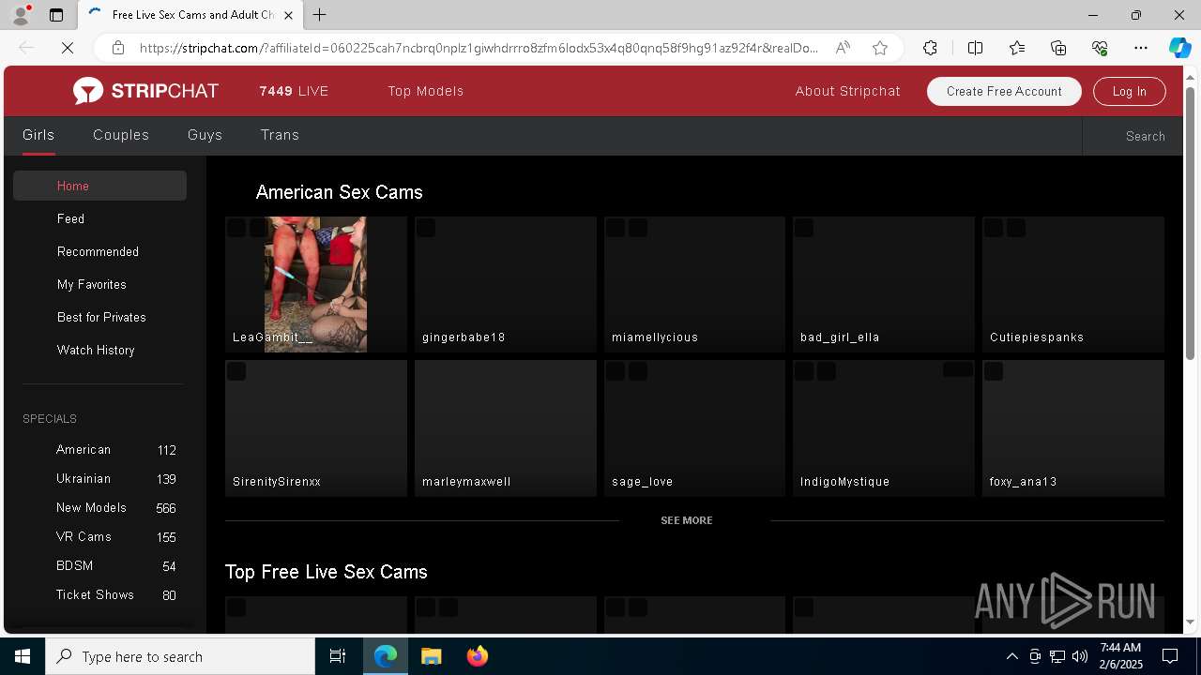Open the tab actions menu icon
The width and height of the screenshot is (1201, 675).
56,15
